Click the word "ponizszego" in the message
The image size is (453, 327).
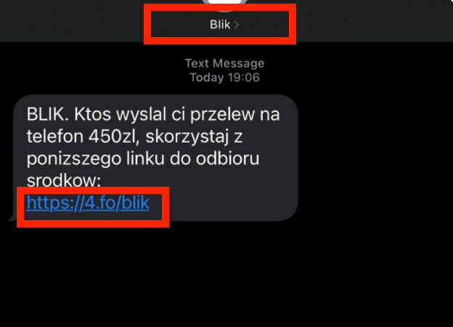(73, 159)
